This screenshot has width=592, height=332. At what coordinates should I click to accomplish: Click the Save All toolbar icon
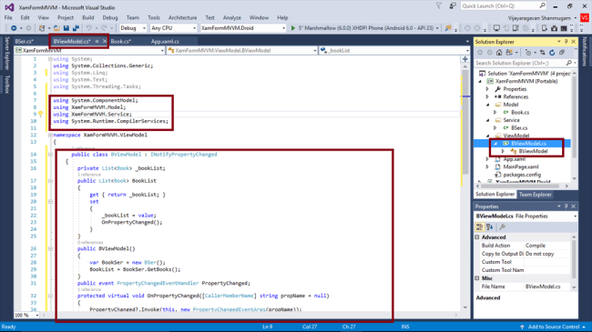click(76, 28)
